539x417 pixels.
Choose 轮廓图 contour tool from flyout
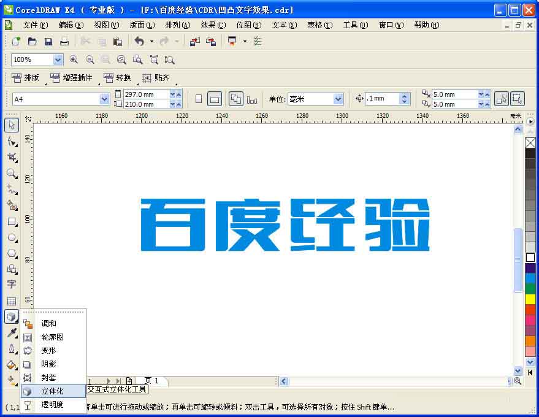click(53, 337)
